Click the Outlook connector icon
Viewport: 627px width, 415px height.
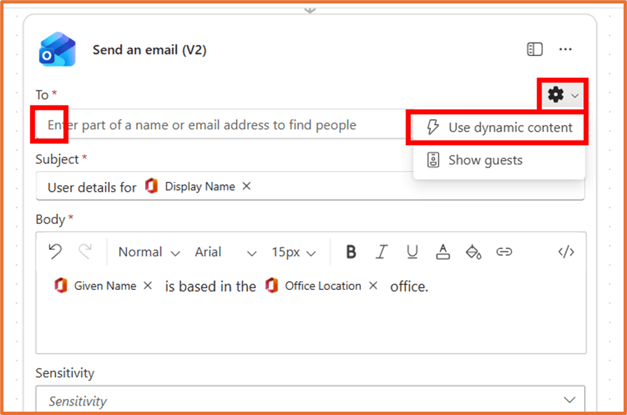57,49
